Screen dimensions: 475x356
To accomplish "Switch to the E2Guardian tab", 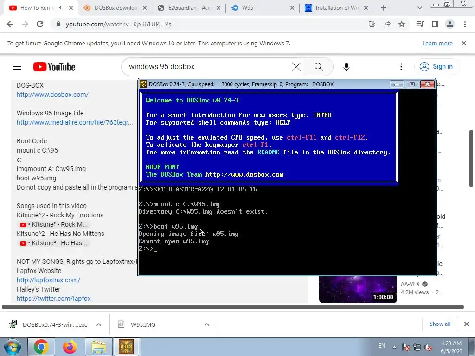I will pos(190,8).
